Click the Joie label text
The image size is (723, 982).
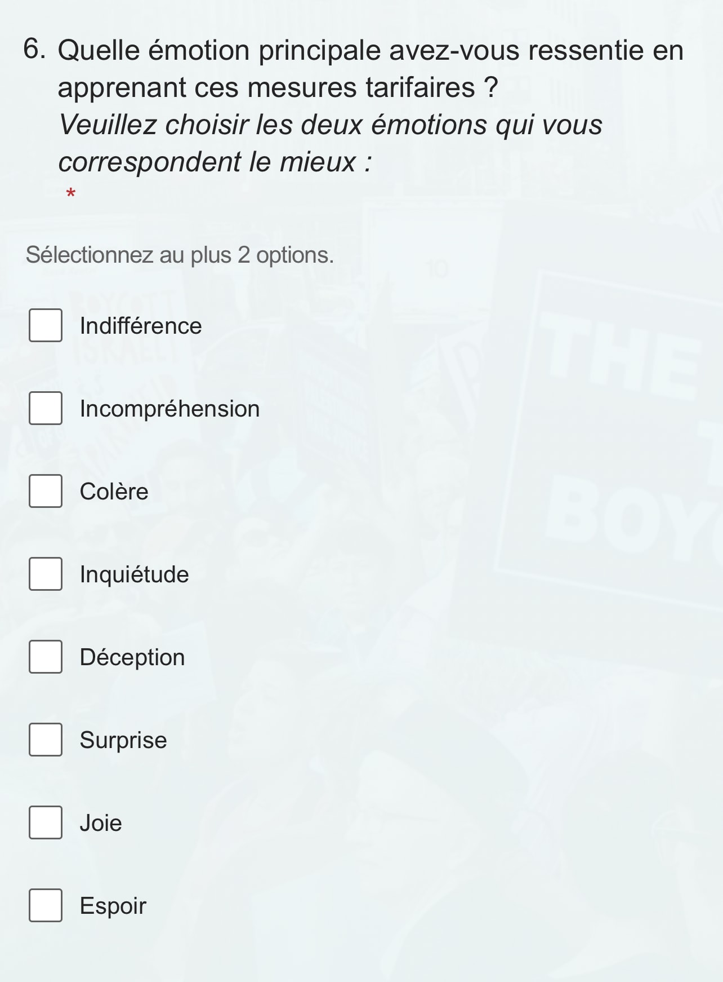tap(101, 823)
